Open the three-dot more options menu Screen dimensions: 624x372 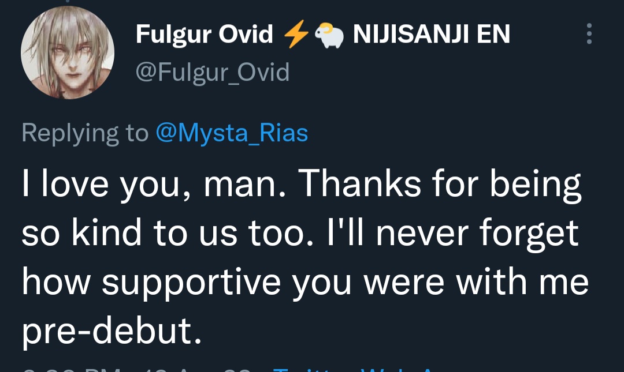(x=589, y=34)
